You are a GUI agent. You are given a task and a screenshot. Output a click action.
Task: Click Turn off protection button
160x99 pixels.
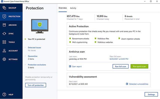coord(35,85)
